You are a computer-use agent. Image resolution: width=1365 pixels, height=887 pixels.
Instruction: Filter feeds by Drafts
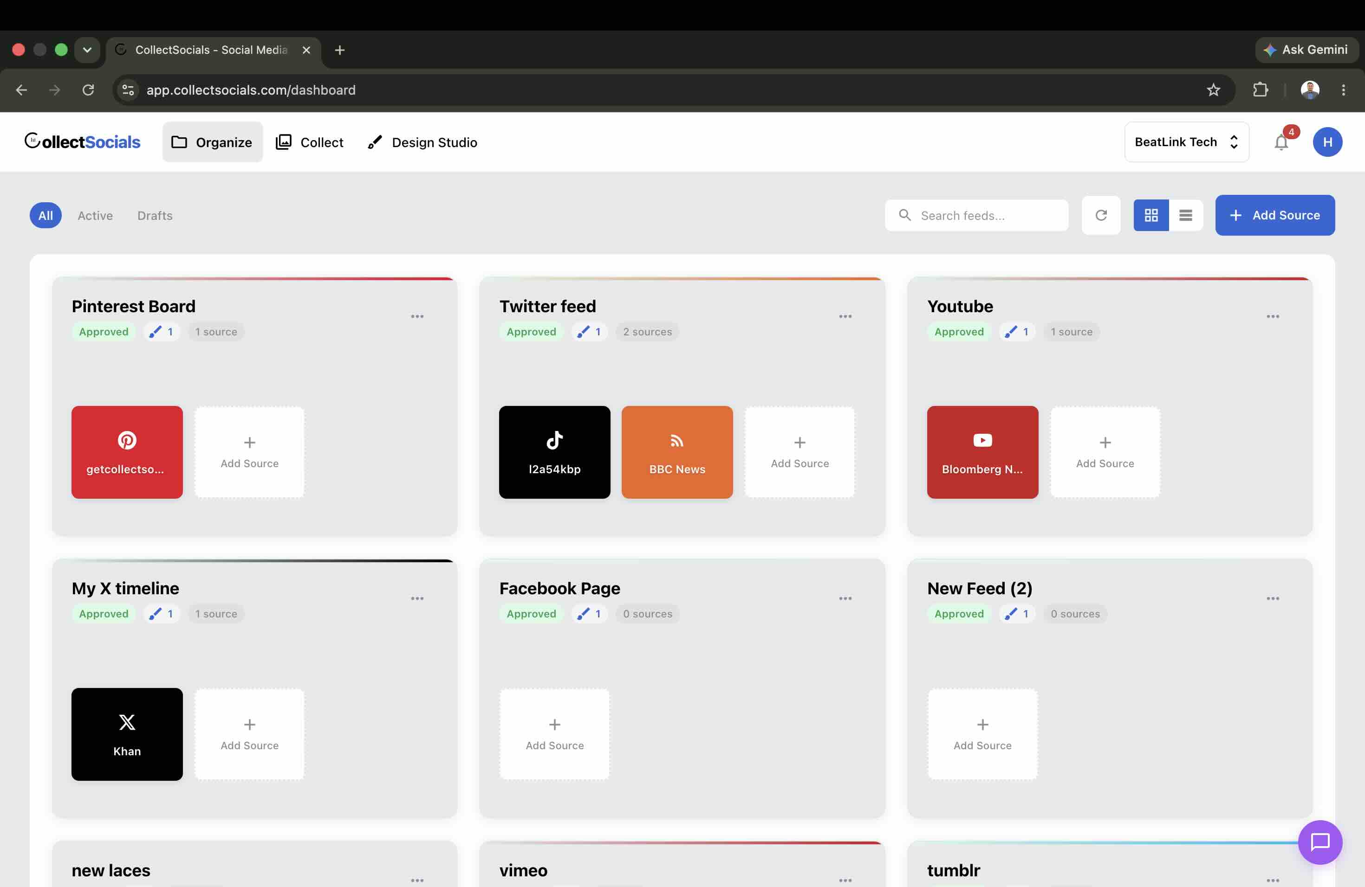coord(155,215)
